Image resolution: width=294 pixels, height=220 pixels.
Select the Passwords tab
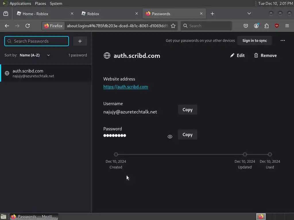point(174,14)
